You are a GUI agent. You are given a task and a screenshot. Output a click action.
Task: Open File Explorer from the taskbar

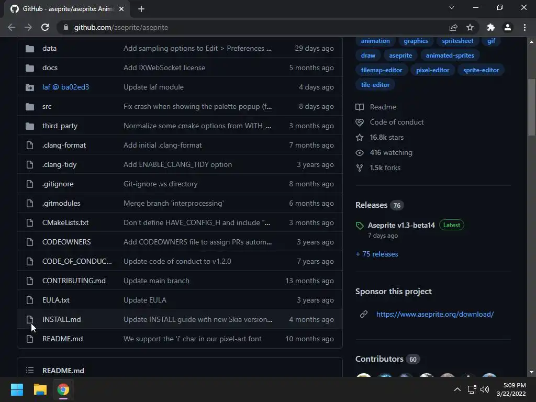click(x=40, y=389)
